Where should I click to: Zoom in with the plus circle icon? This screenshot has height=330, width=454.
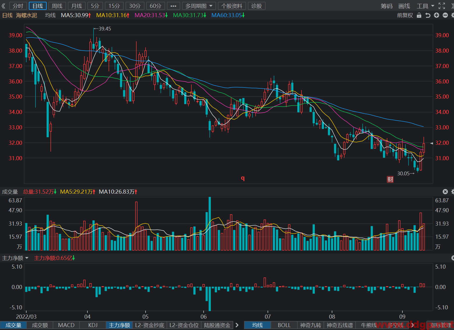pos(436,15)
